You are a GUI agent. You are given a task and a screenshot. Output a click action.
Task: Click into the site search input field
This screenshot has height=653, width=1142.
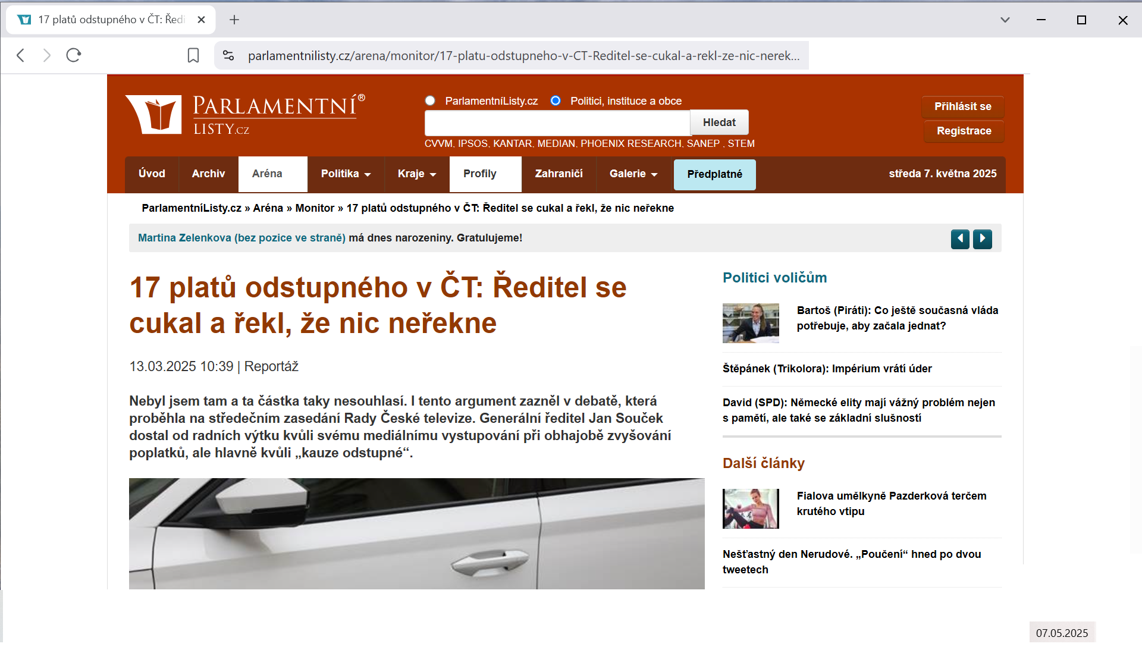pos(557,123)
